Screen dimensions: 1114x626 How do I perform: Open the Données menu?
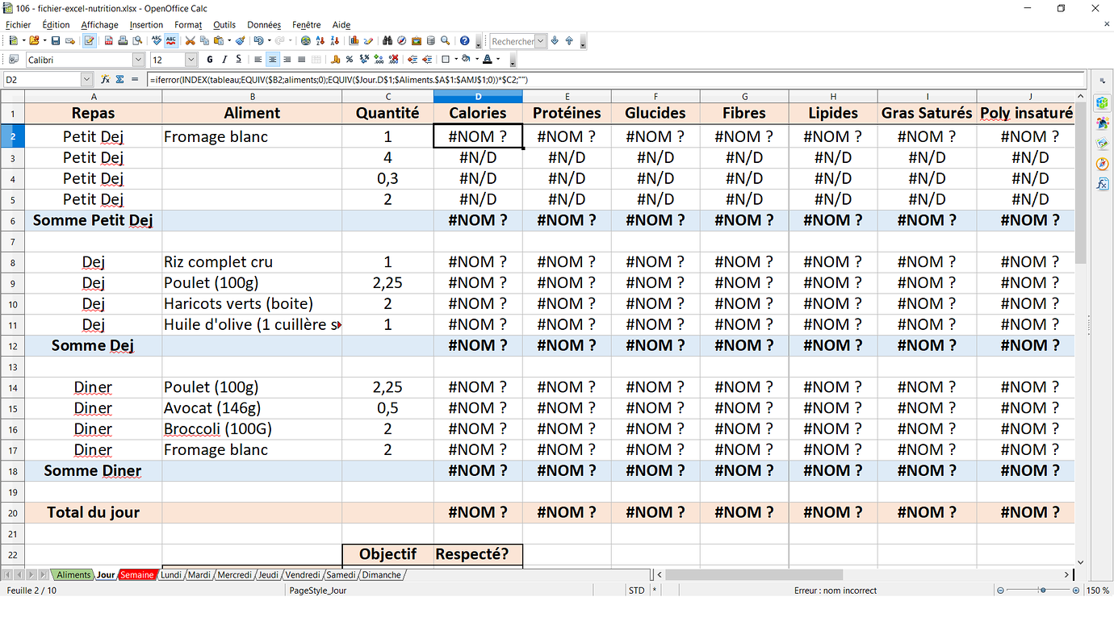tap(264, 25)
